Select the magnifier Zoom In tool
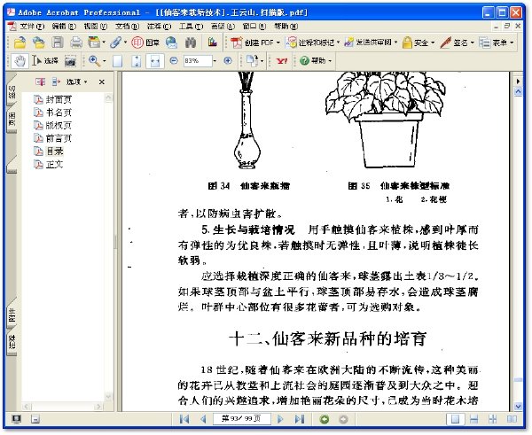532x435 pixels. pyautogui.click(x=94, y=61)
